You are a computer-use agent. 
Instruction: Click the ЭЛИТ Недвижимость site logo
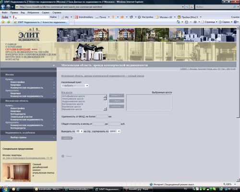point(29,35)
